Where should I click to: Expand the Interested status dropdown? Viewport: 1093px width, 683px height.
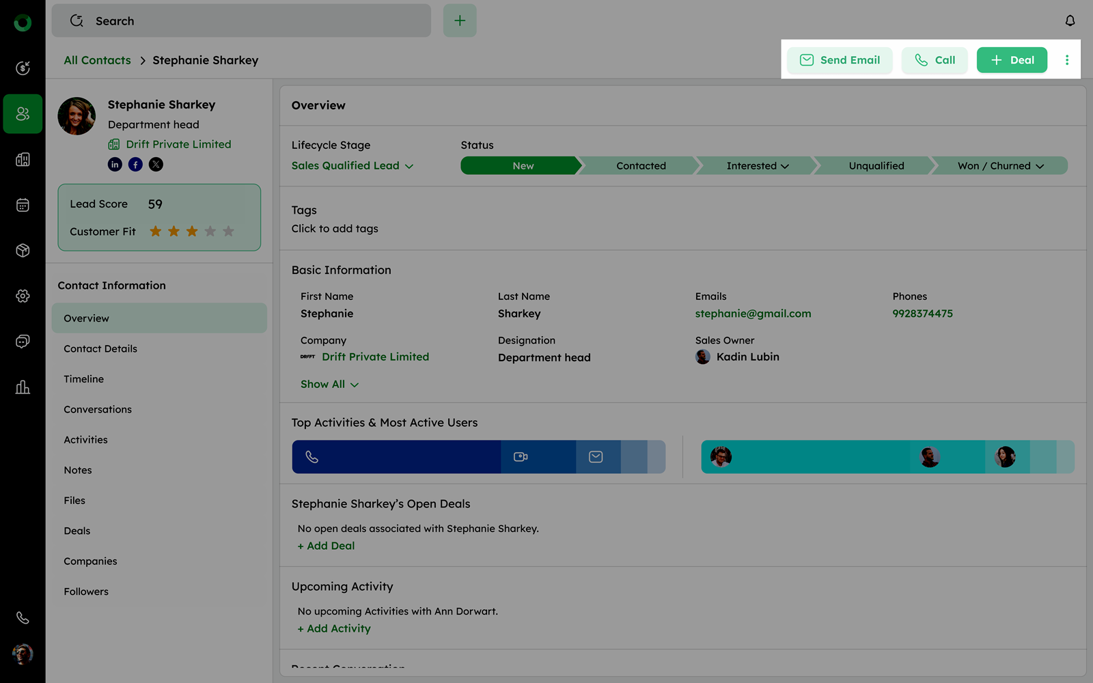tap(757, 166)
